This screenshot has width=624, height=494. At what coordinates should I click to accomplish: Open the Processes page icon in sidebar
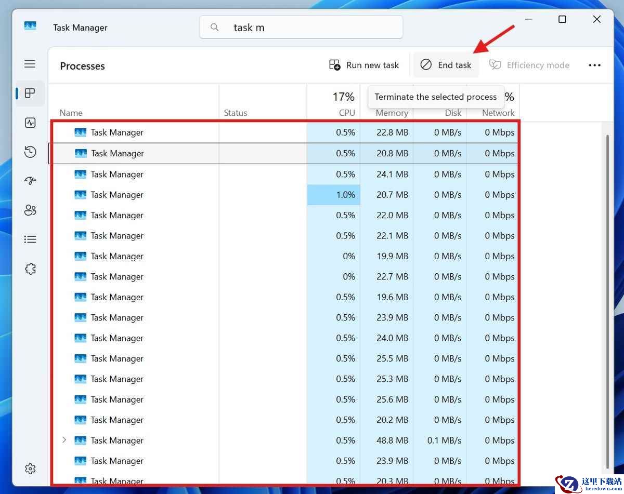[30, 94]
